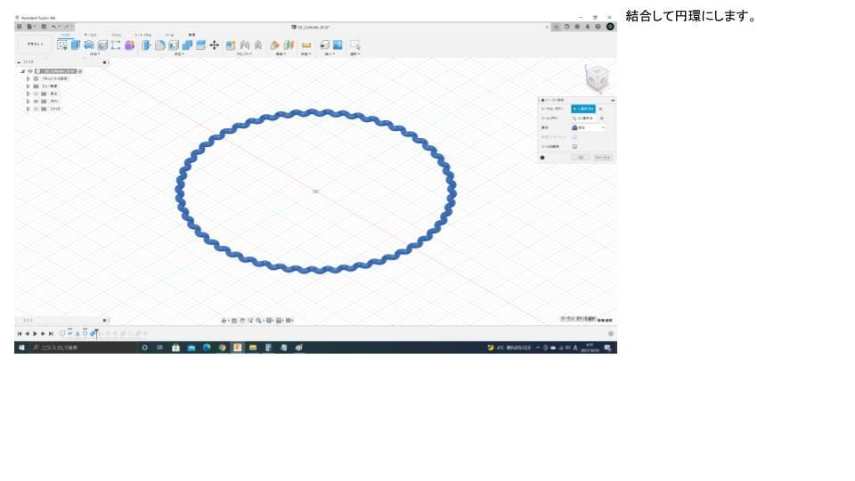The width and height of the screenshot is (855, 481).
Task: Open the Create panel dropdown label
Action: (x=95, y=54)
